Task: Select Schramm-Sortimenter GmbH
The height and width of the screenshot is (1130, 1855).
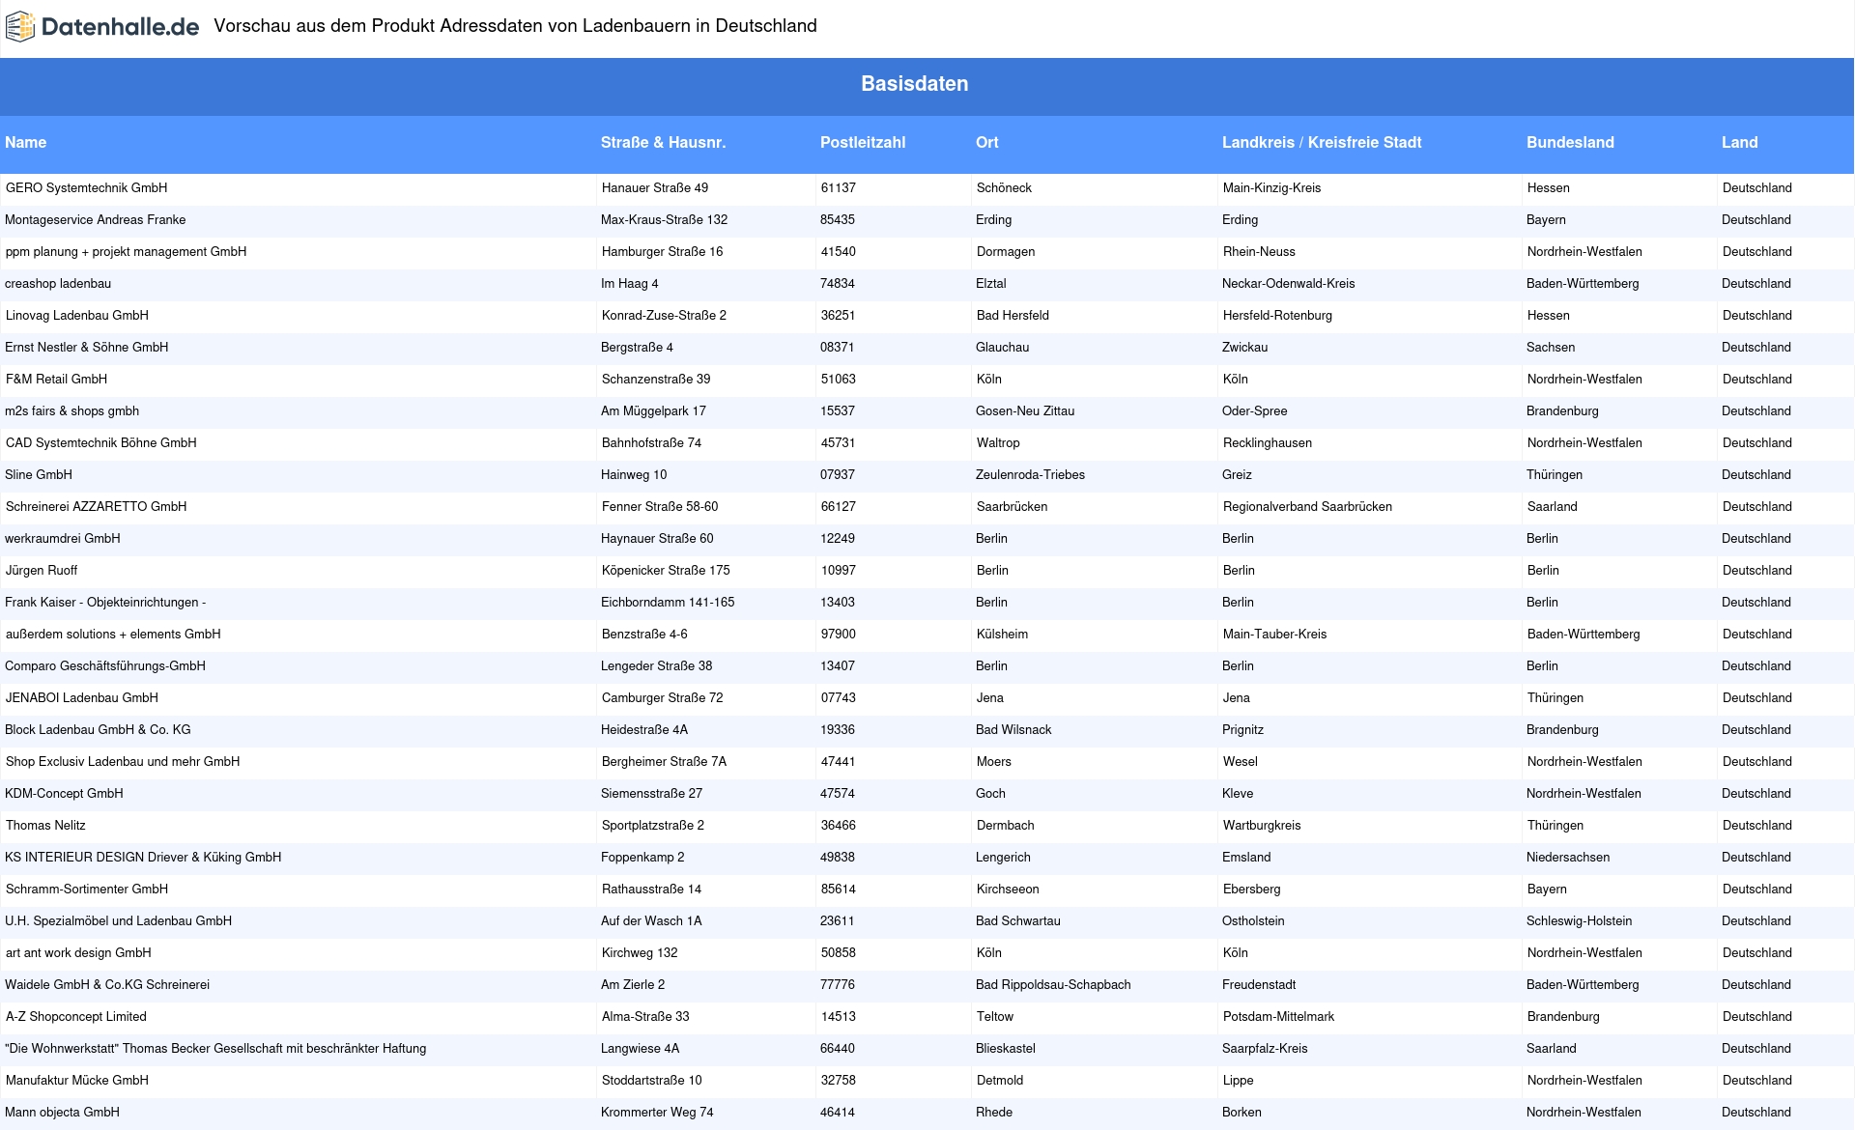Action: 87,889
